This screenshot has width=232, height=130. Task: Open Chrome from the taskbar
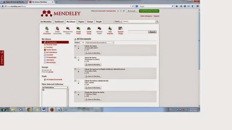[29, 109]
